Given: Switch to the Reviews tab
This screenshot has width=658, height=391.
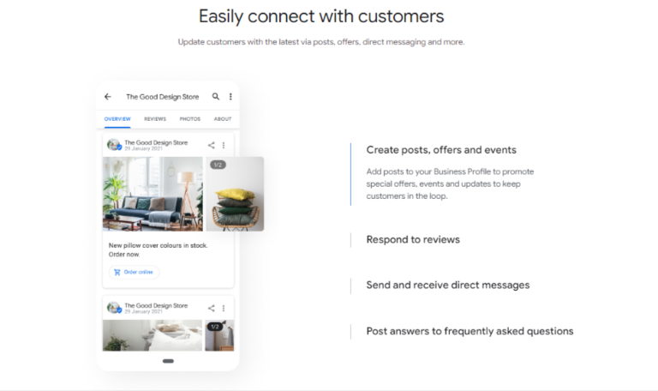Looking at the screenshot, I should click(155, 119).
